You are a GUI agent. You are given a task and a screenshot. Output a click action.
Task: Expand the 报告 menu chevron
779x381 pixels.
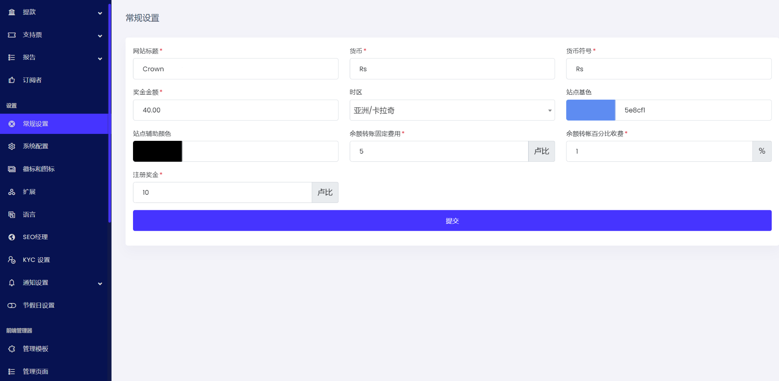100,59
